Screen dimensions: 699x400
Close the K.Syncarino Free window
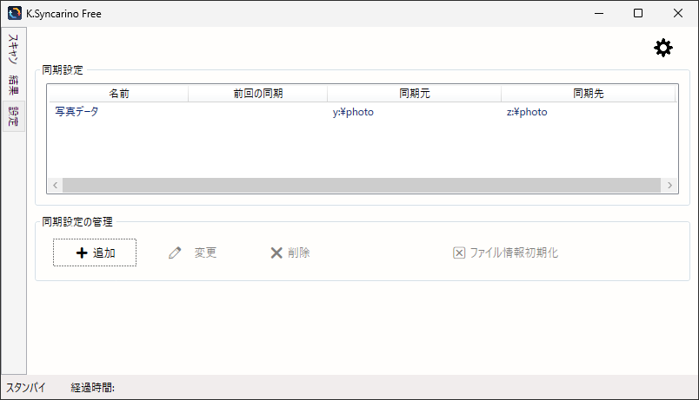coord(677,13)
